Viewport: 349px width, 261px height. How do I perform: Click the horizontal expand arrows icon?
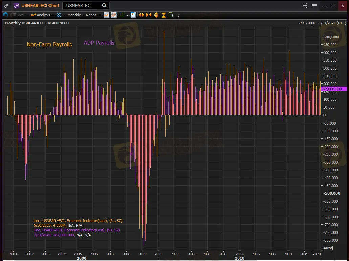tap(141, 15)
